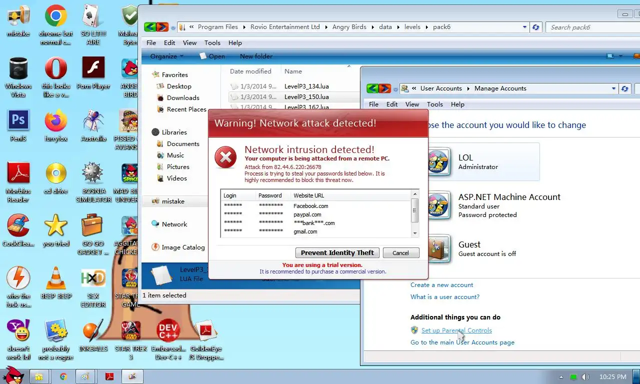Open the HxD hex editor icon
Screen dimensions: 640x384
[93, 287]
